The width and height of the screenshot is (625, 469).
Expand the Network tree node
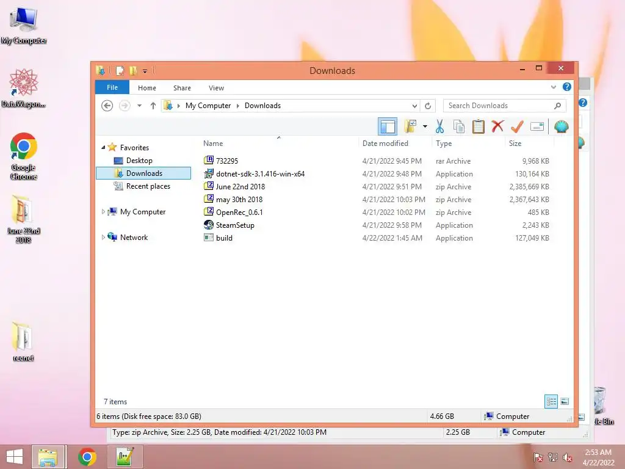(103, 238)
